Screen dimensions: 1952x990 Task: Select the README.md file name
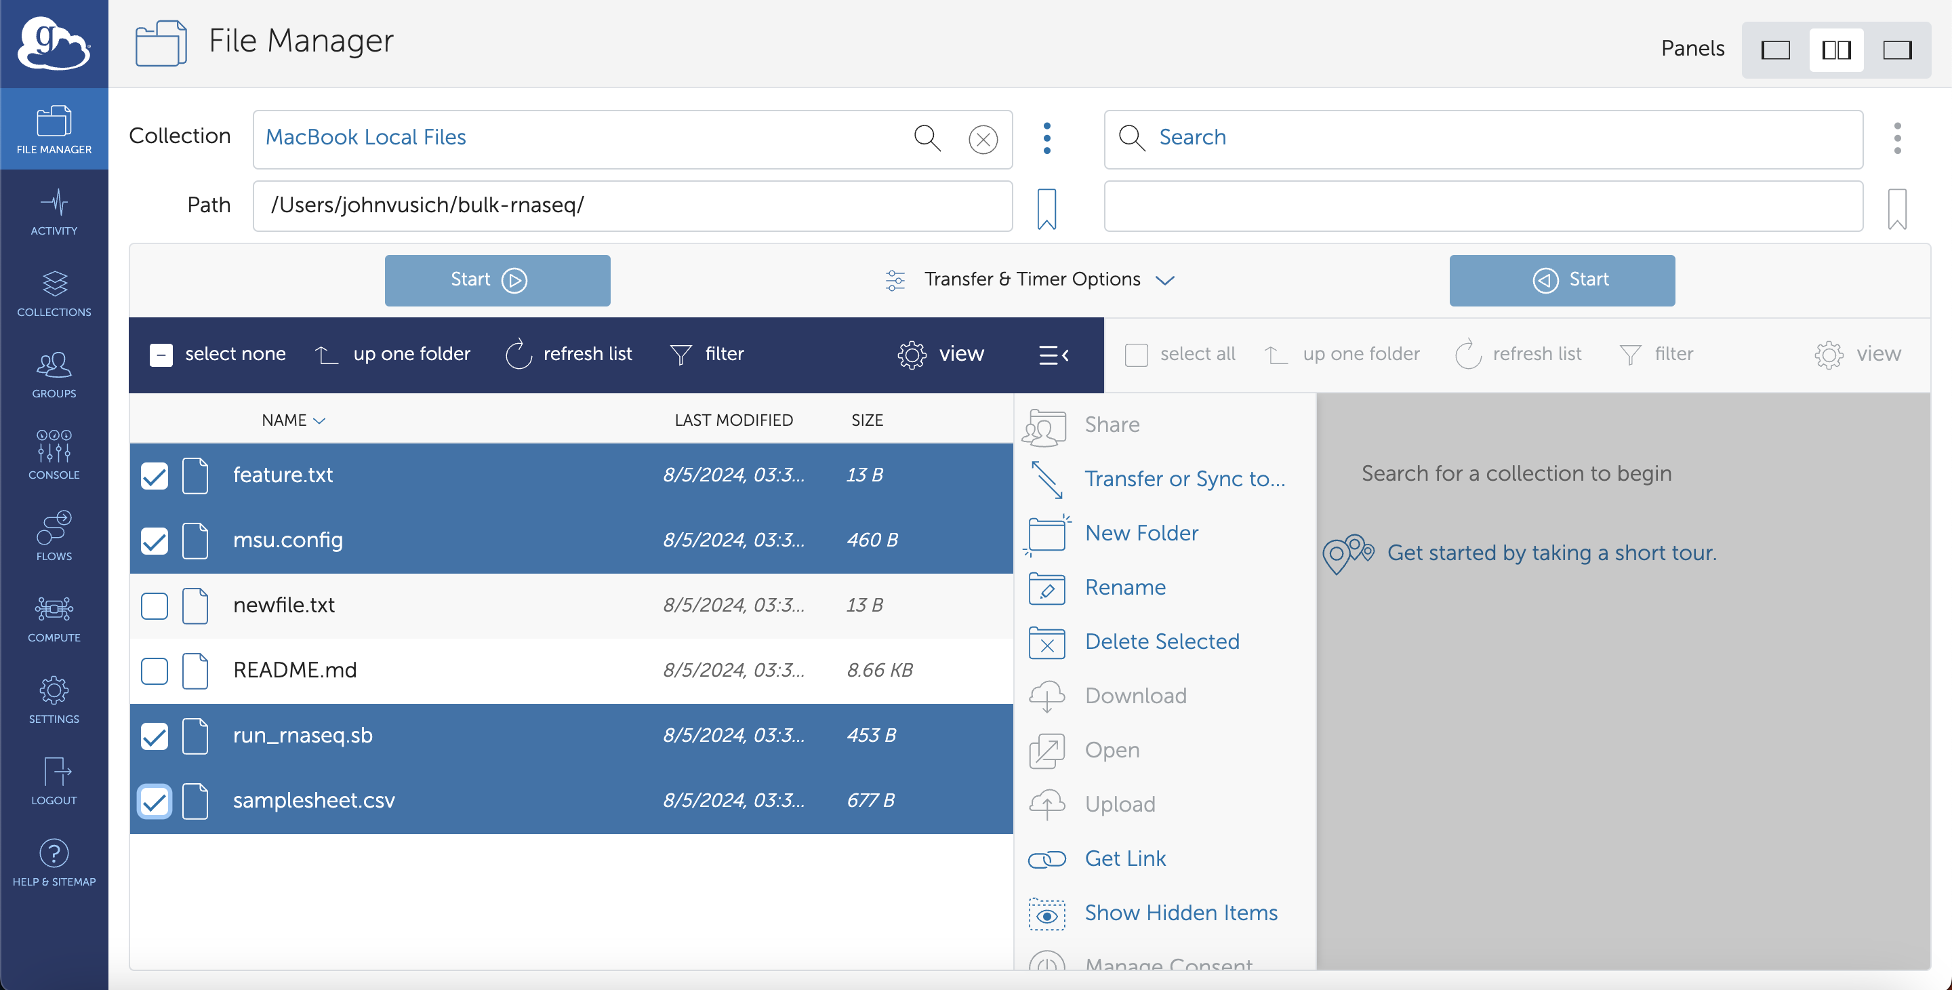(x=295, y=671)
